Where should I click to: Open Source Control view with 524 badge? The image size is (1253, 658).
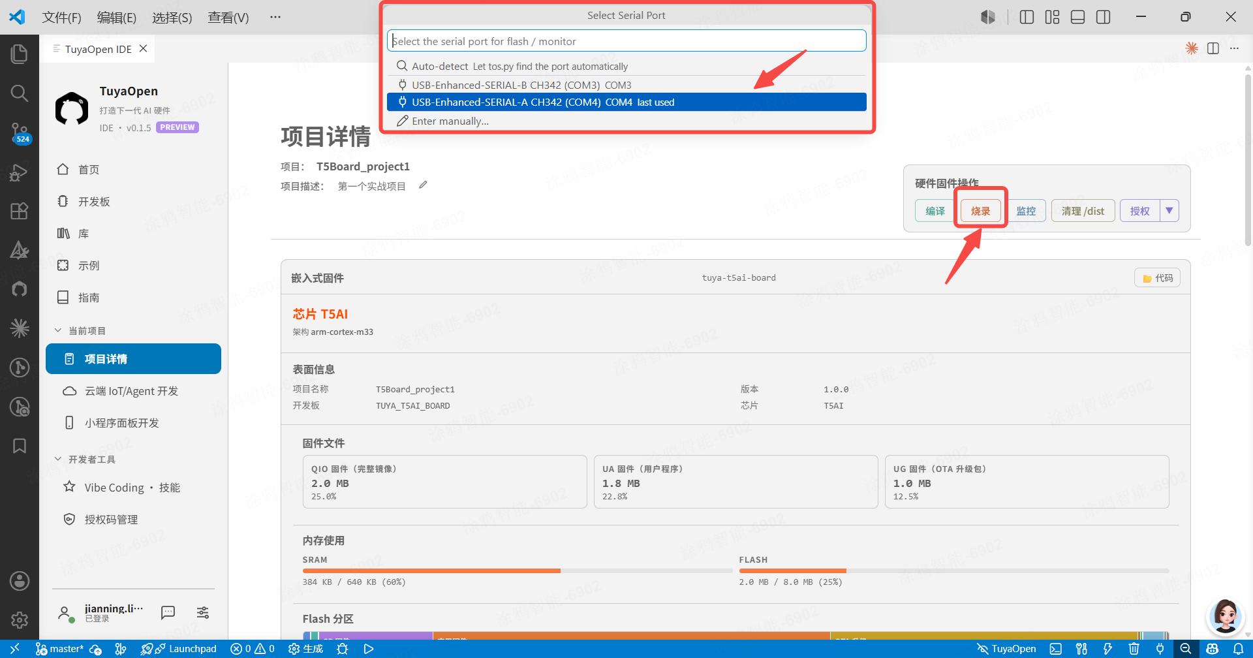pyautogui.click(x=20, y=133)
